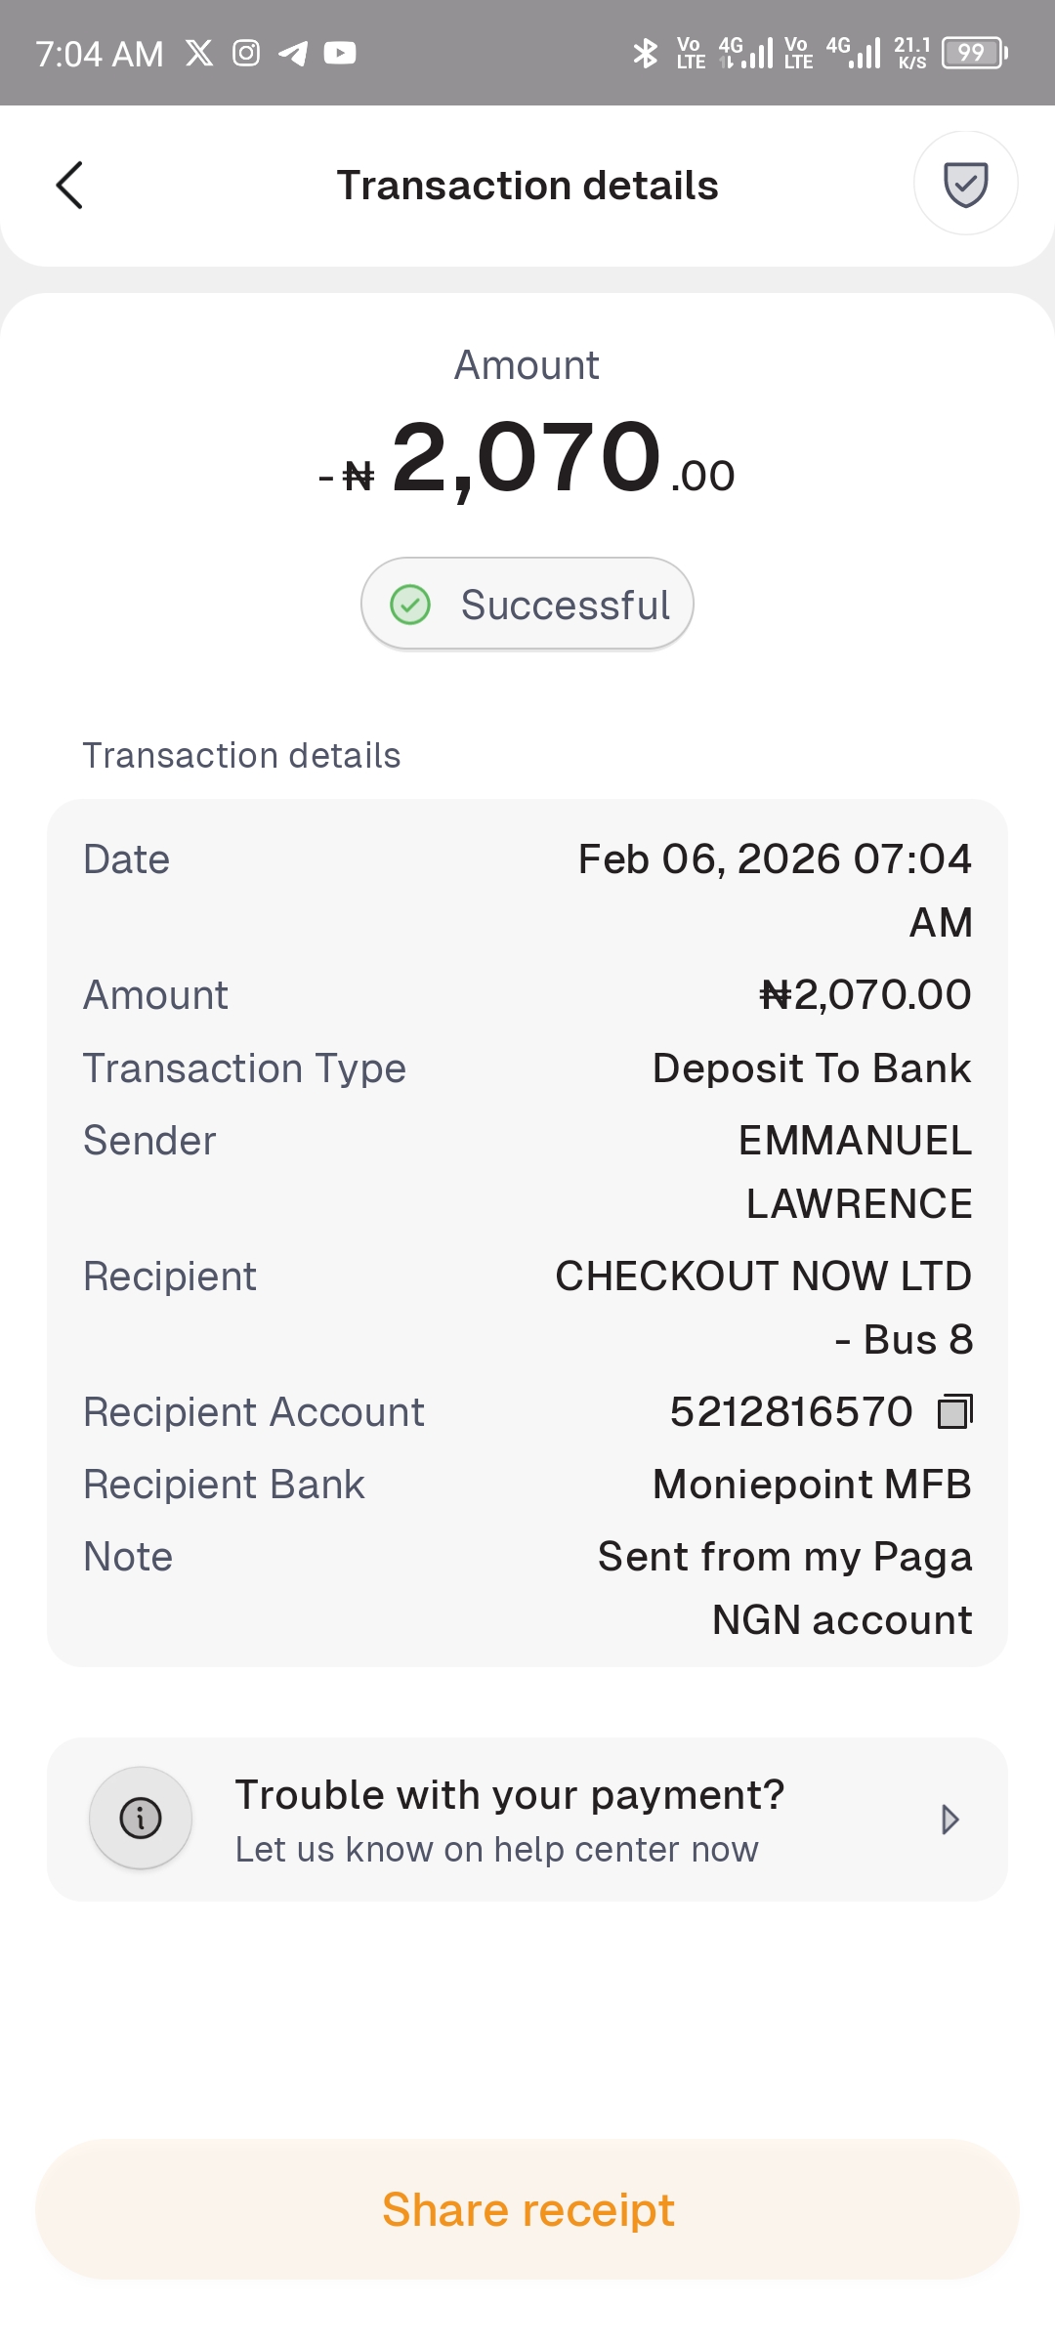Tap the battery level indicator
The height and width of the screenshot is (2344, 1055).
pyautogui.click(x=974, y=53)
